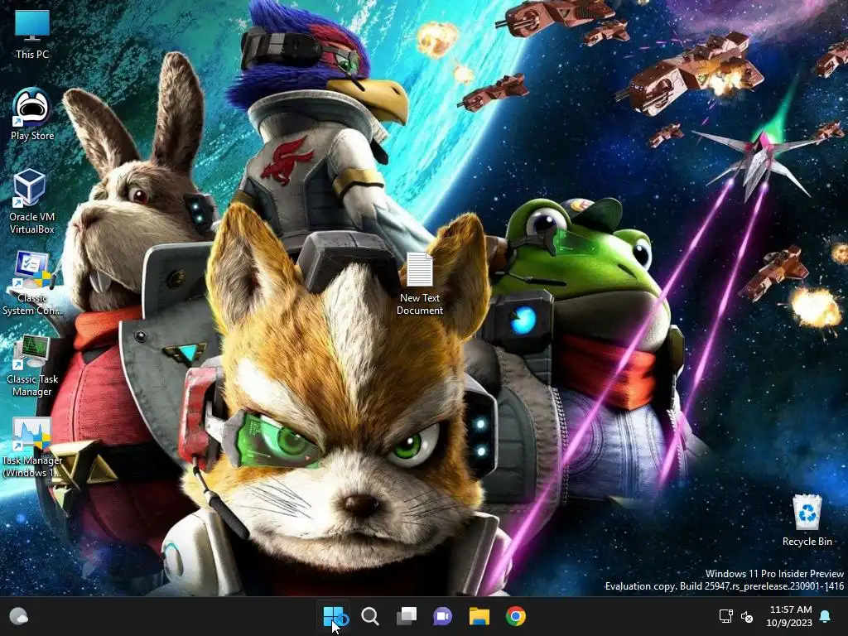Launch Google Chrome from the taskbar
This screenshot has height=636, width=848.
click(x=515, y=616)
